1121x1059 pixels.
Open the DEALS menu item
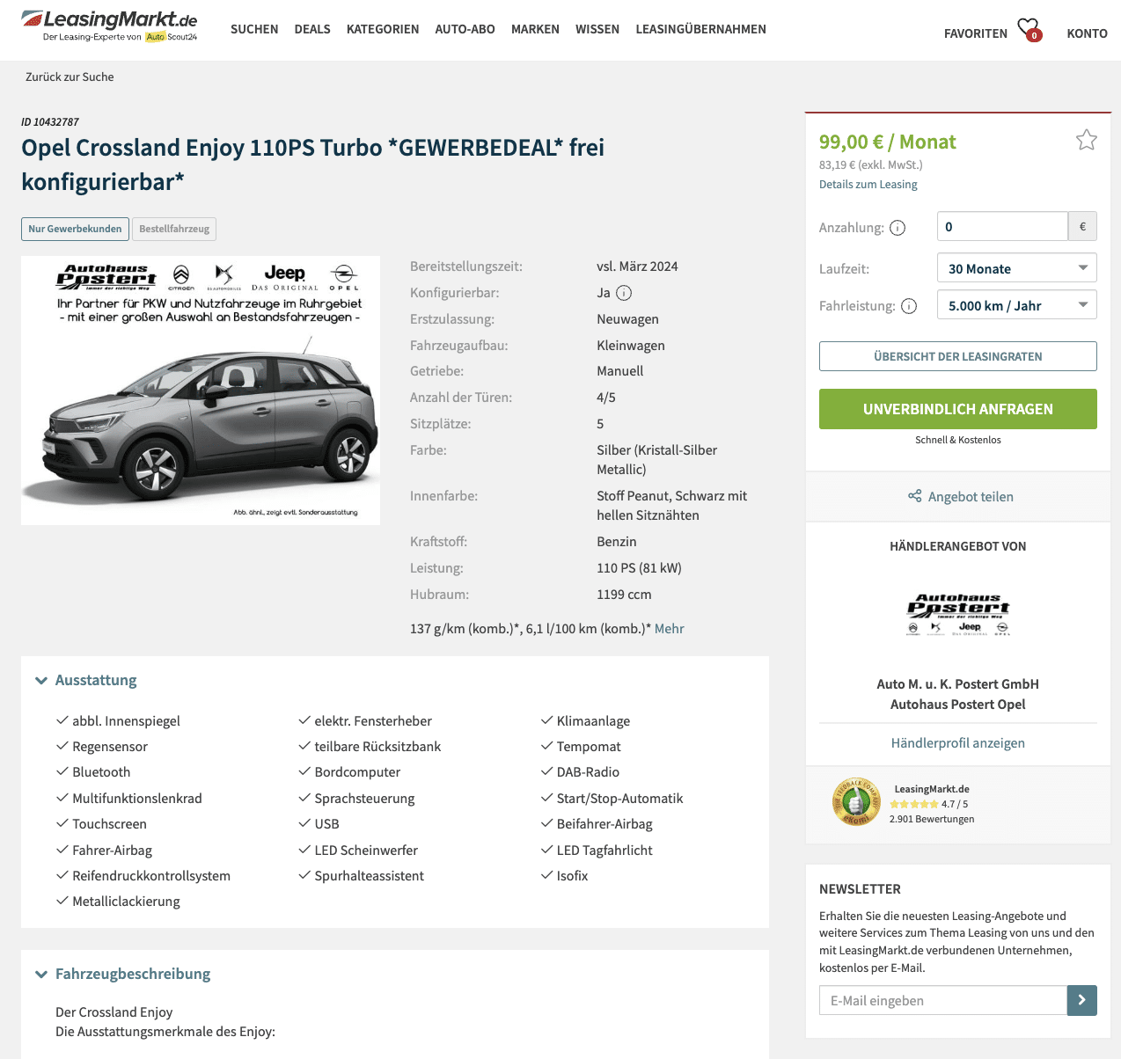coord(312,29)
